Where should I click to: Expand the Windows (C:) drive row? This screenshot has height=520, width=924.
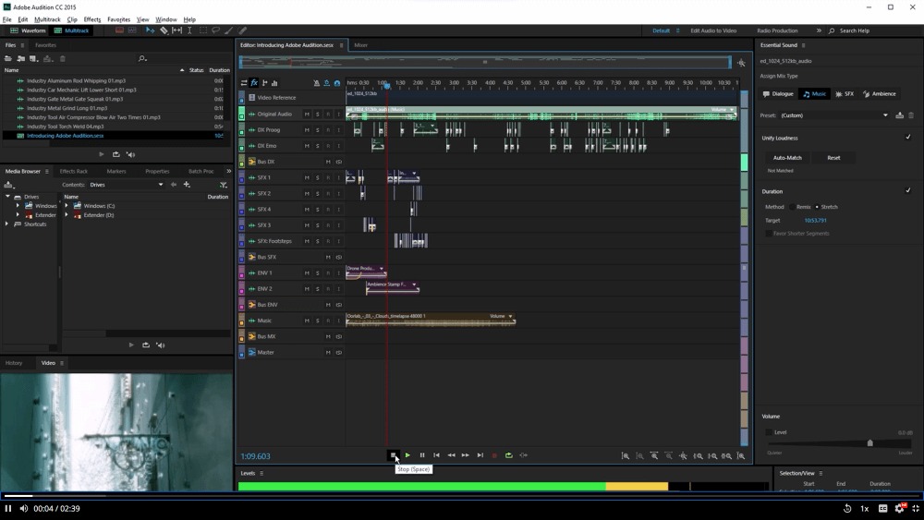coord(67,206)
